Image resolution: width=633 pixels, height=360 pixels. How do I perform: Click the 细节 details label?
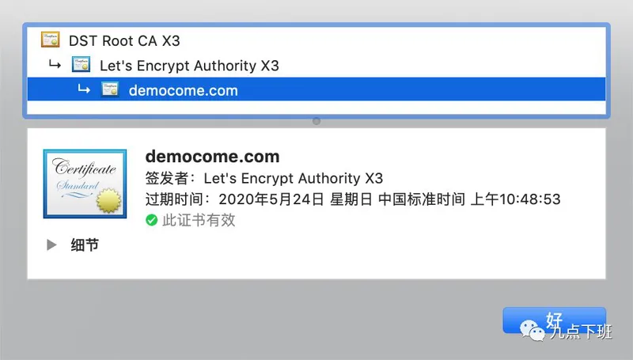[85, 244]
